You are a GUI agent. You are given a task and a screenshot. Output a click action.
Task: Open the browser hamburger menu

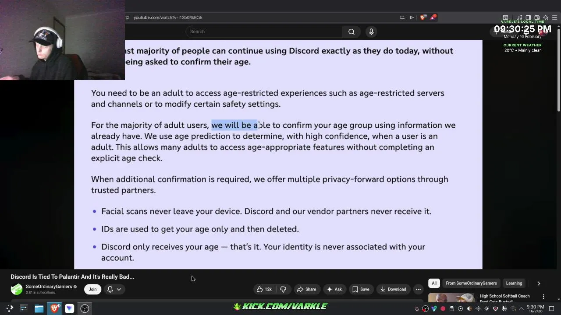click(554, 17)
